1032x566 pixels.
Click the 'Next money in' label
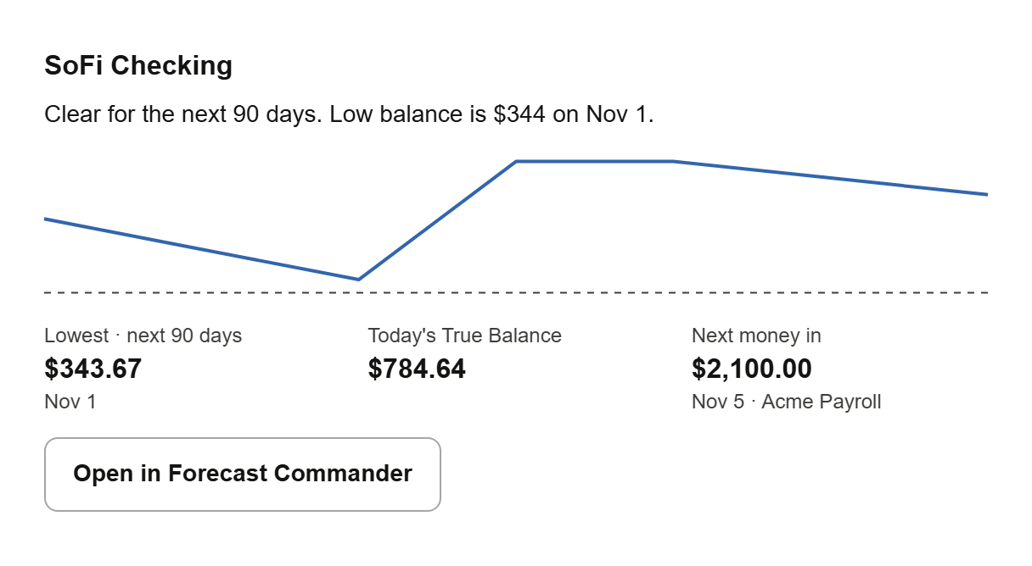pos(756,336)
